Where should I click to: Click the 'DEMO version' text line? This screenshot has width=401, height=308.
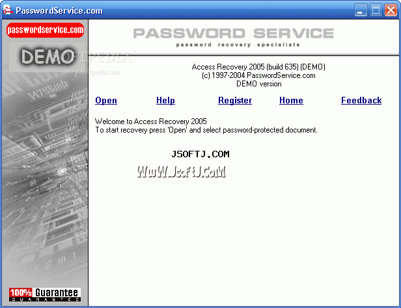[x=259, y=84]
